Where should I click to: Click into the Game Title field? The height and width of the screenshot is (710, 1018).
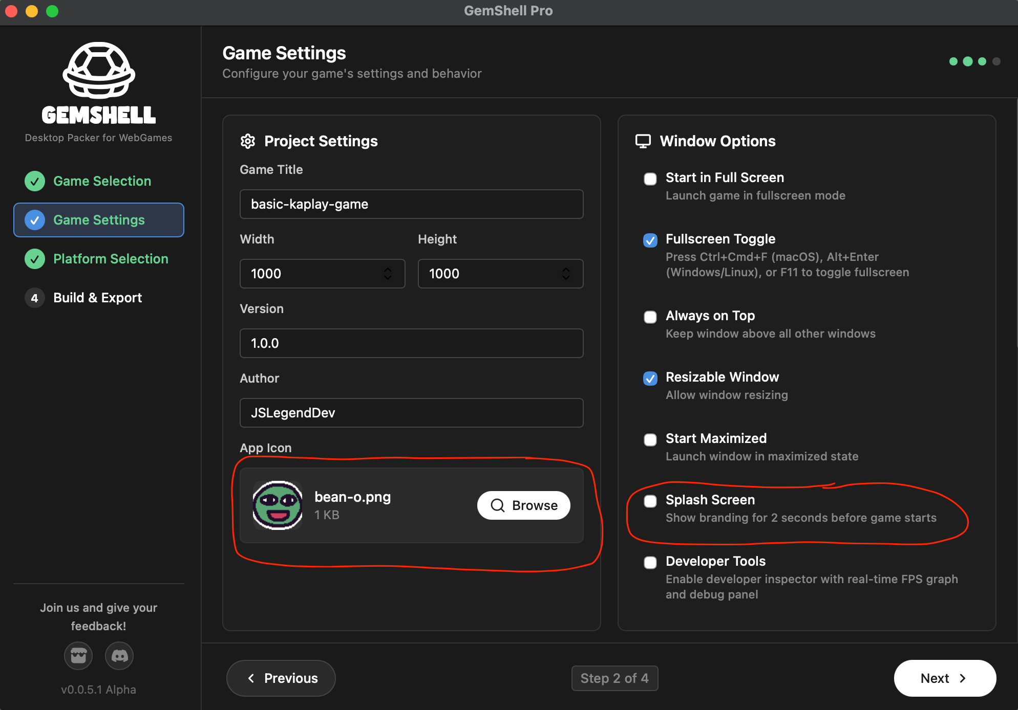click(411, 204)
